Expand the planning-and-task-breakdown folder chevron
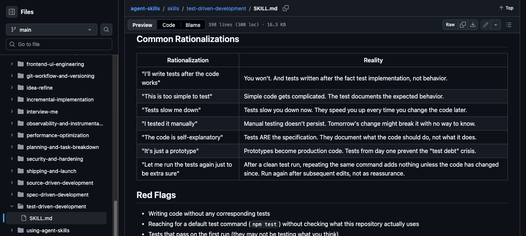526x236 pixels. (12, 147)
